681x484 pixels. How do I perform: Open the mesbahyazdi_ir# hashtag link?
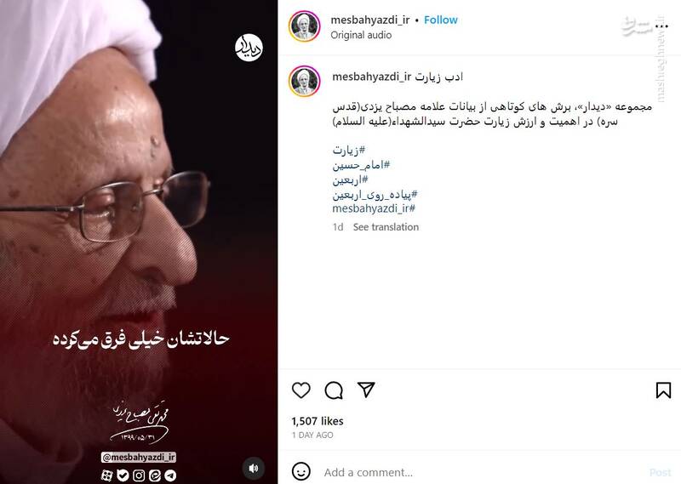[374, 208]
